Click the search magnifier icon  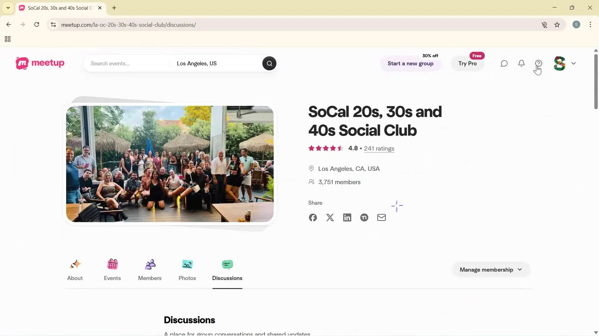[x=269, y=63]
